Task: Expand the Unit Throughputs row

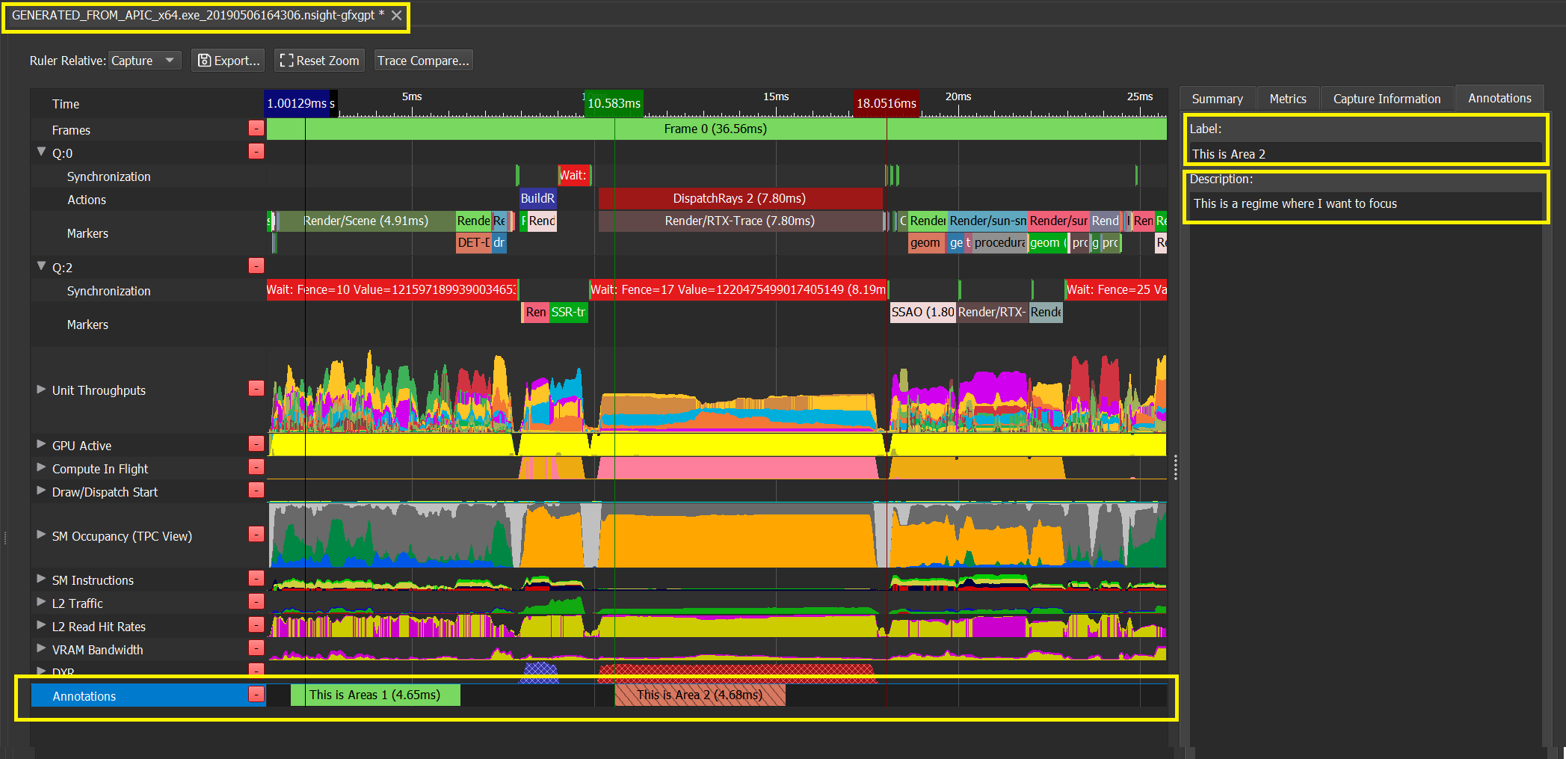Action: [x=41, y=390]
